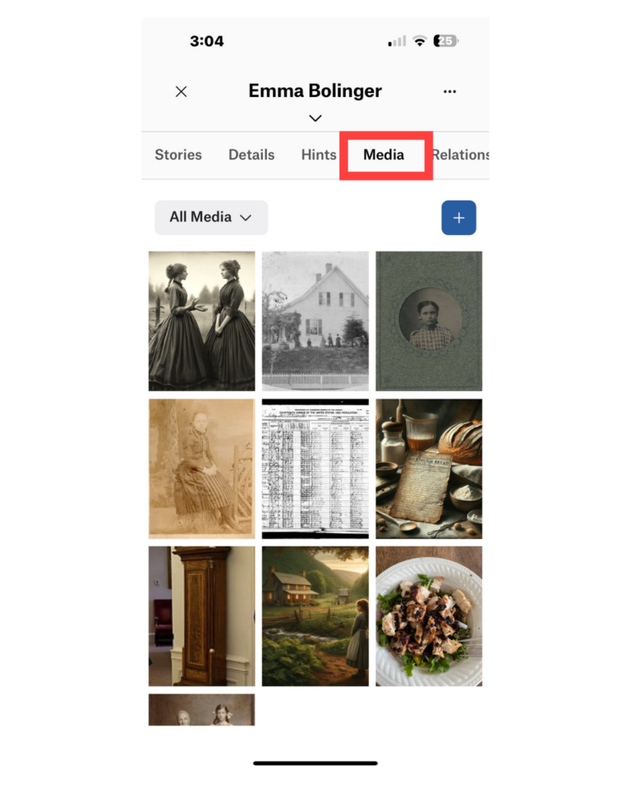View the chicken salad plate photo
This screenshot has height=789, width=631.
pos(429,616)
